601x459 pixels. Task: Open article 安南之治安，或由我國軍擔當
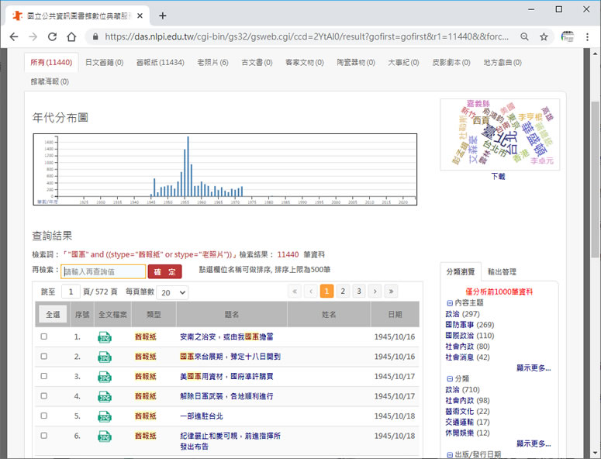(x=226, y=336)
